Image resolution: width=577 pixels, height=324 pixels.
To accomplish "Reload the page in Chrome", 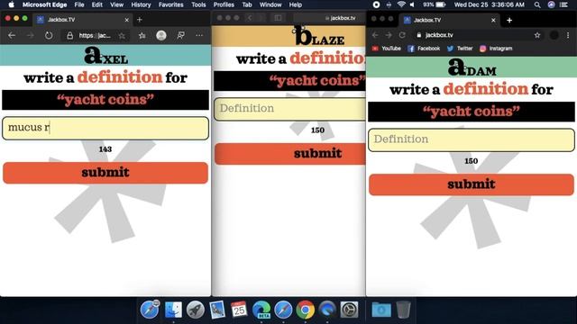I will pos(402,35).
